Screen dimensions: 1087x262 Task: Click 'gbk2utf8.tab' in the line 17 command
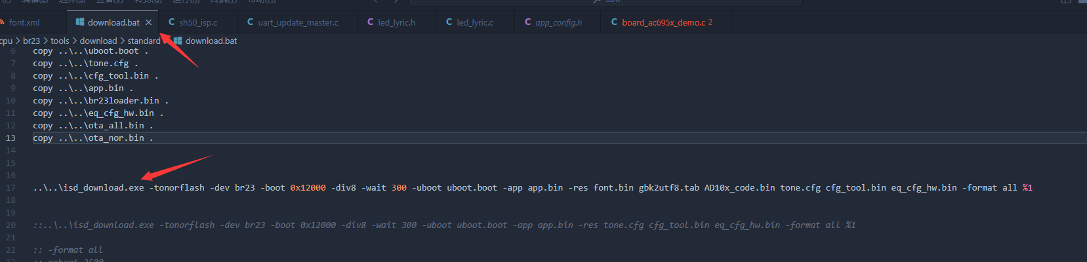[x=669, y=188]
